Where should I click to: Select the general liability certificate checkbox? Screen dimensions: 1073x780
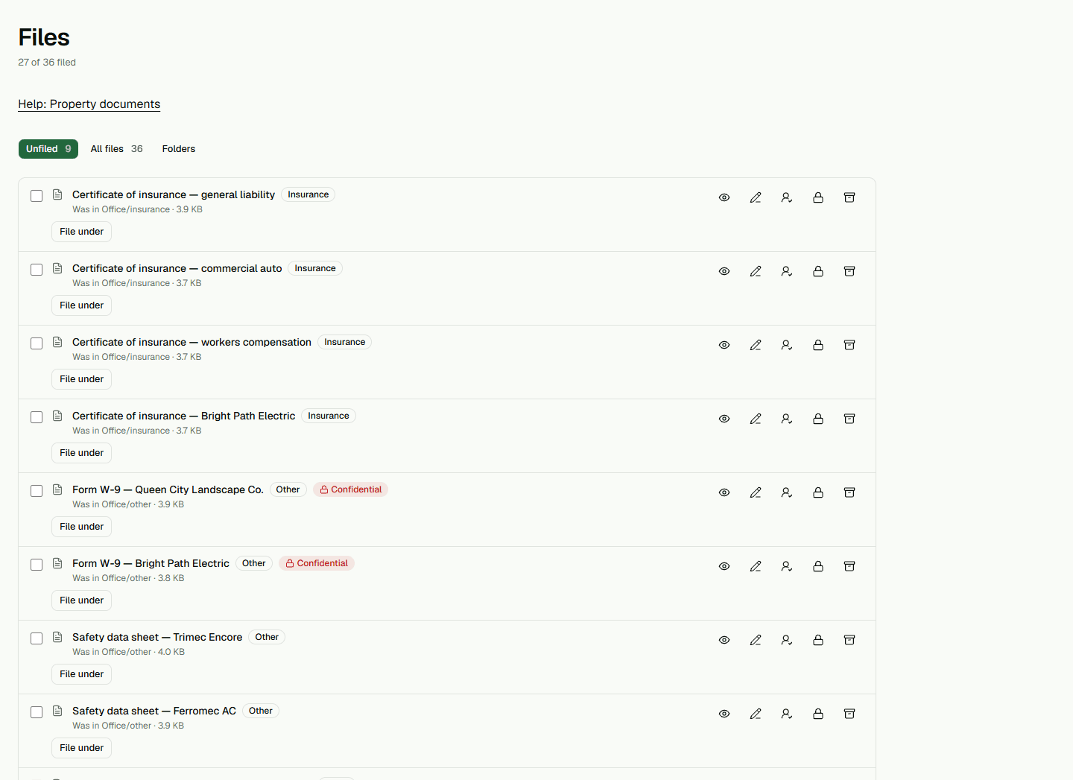click(x=37, y=196)
